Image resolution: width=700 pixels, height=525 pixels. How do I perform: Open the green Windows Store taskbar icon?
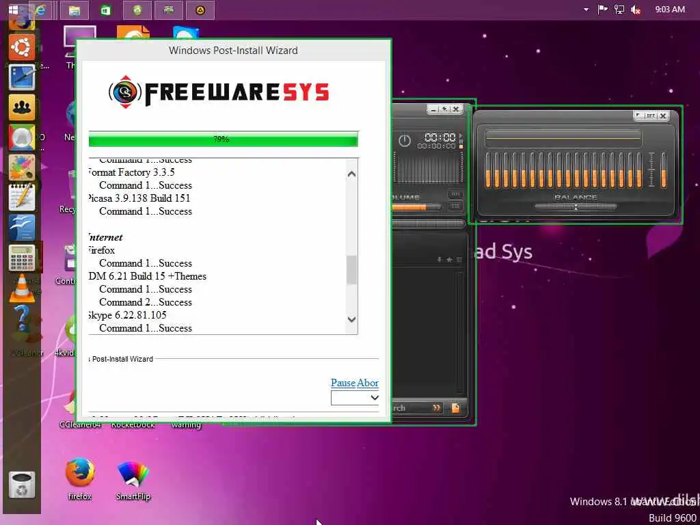click(x=106, y=10)
